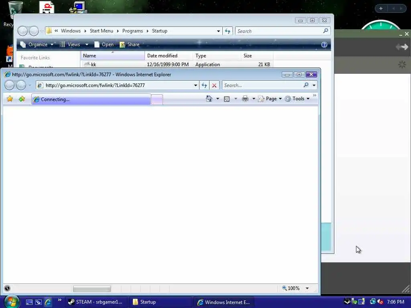Click Show Desktop quick launch icon

[x=29, y=302]
